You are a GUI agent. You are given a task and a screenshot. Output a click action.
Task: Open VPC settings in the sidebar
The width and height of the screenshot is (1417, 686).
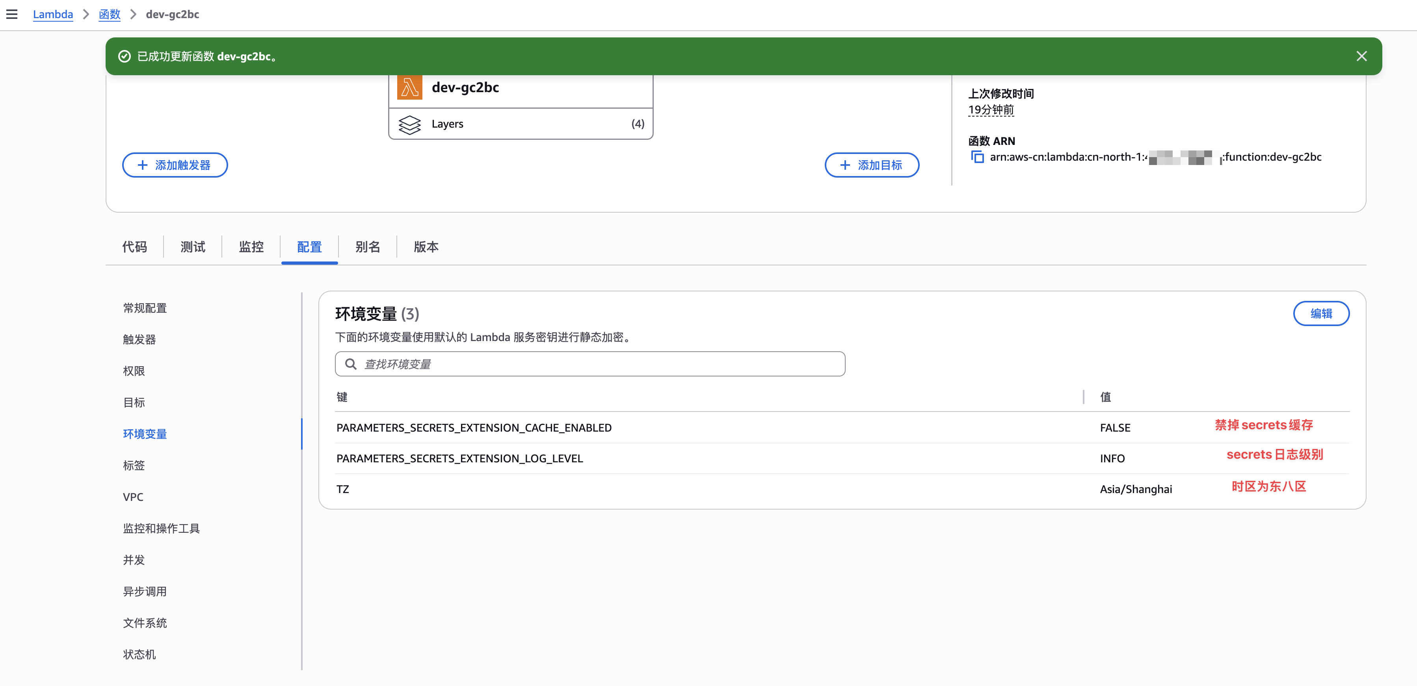tap(133, 497)
